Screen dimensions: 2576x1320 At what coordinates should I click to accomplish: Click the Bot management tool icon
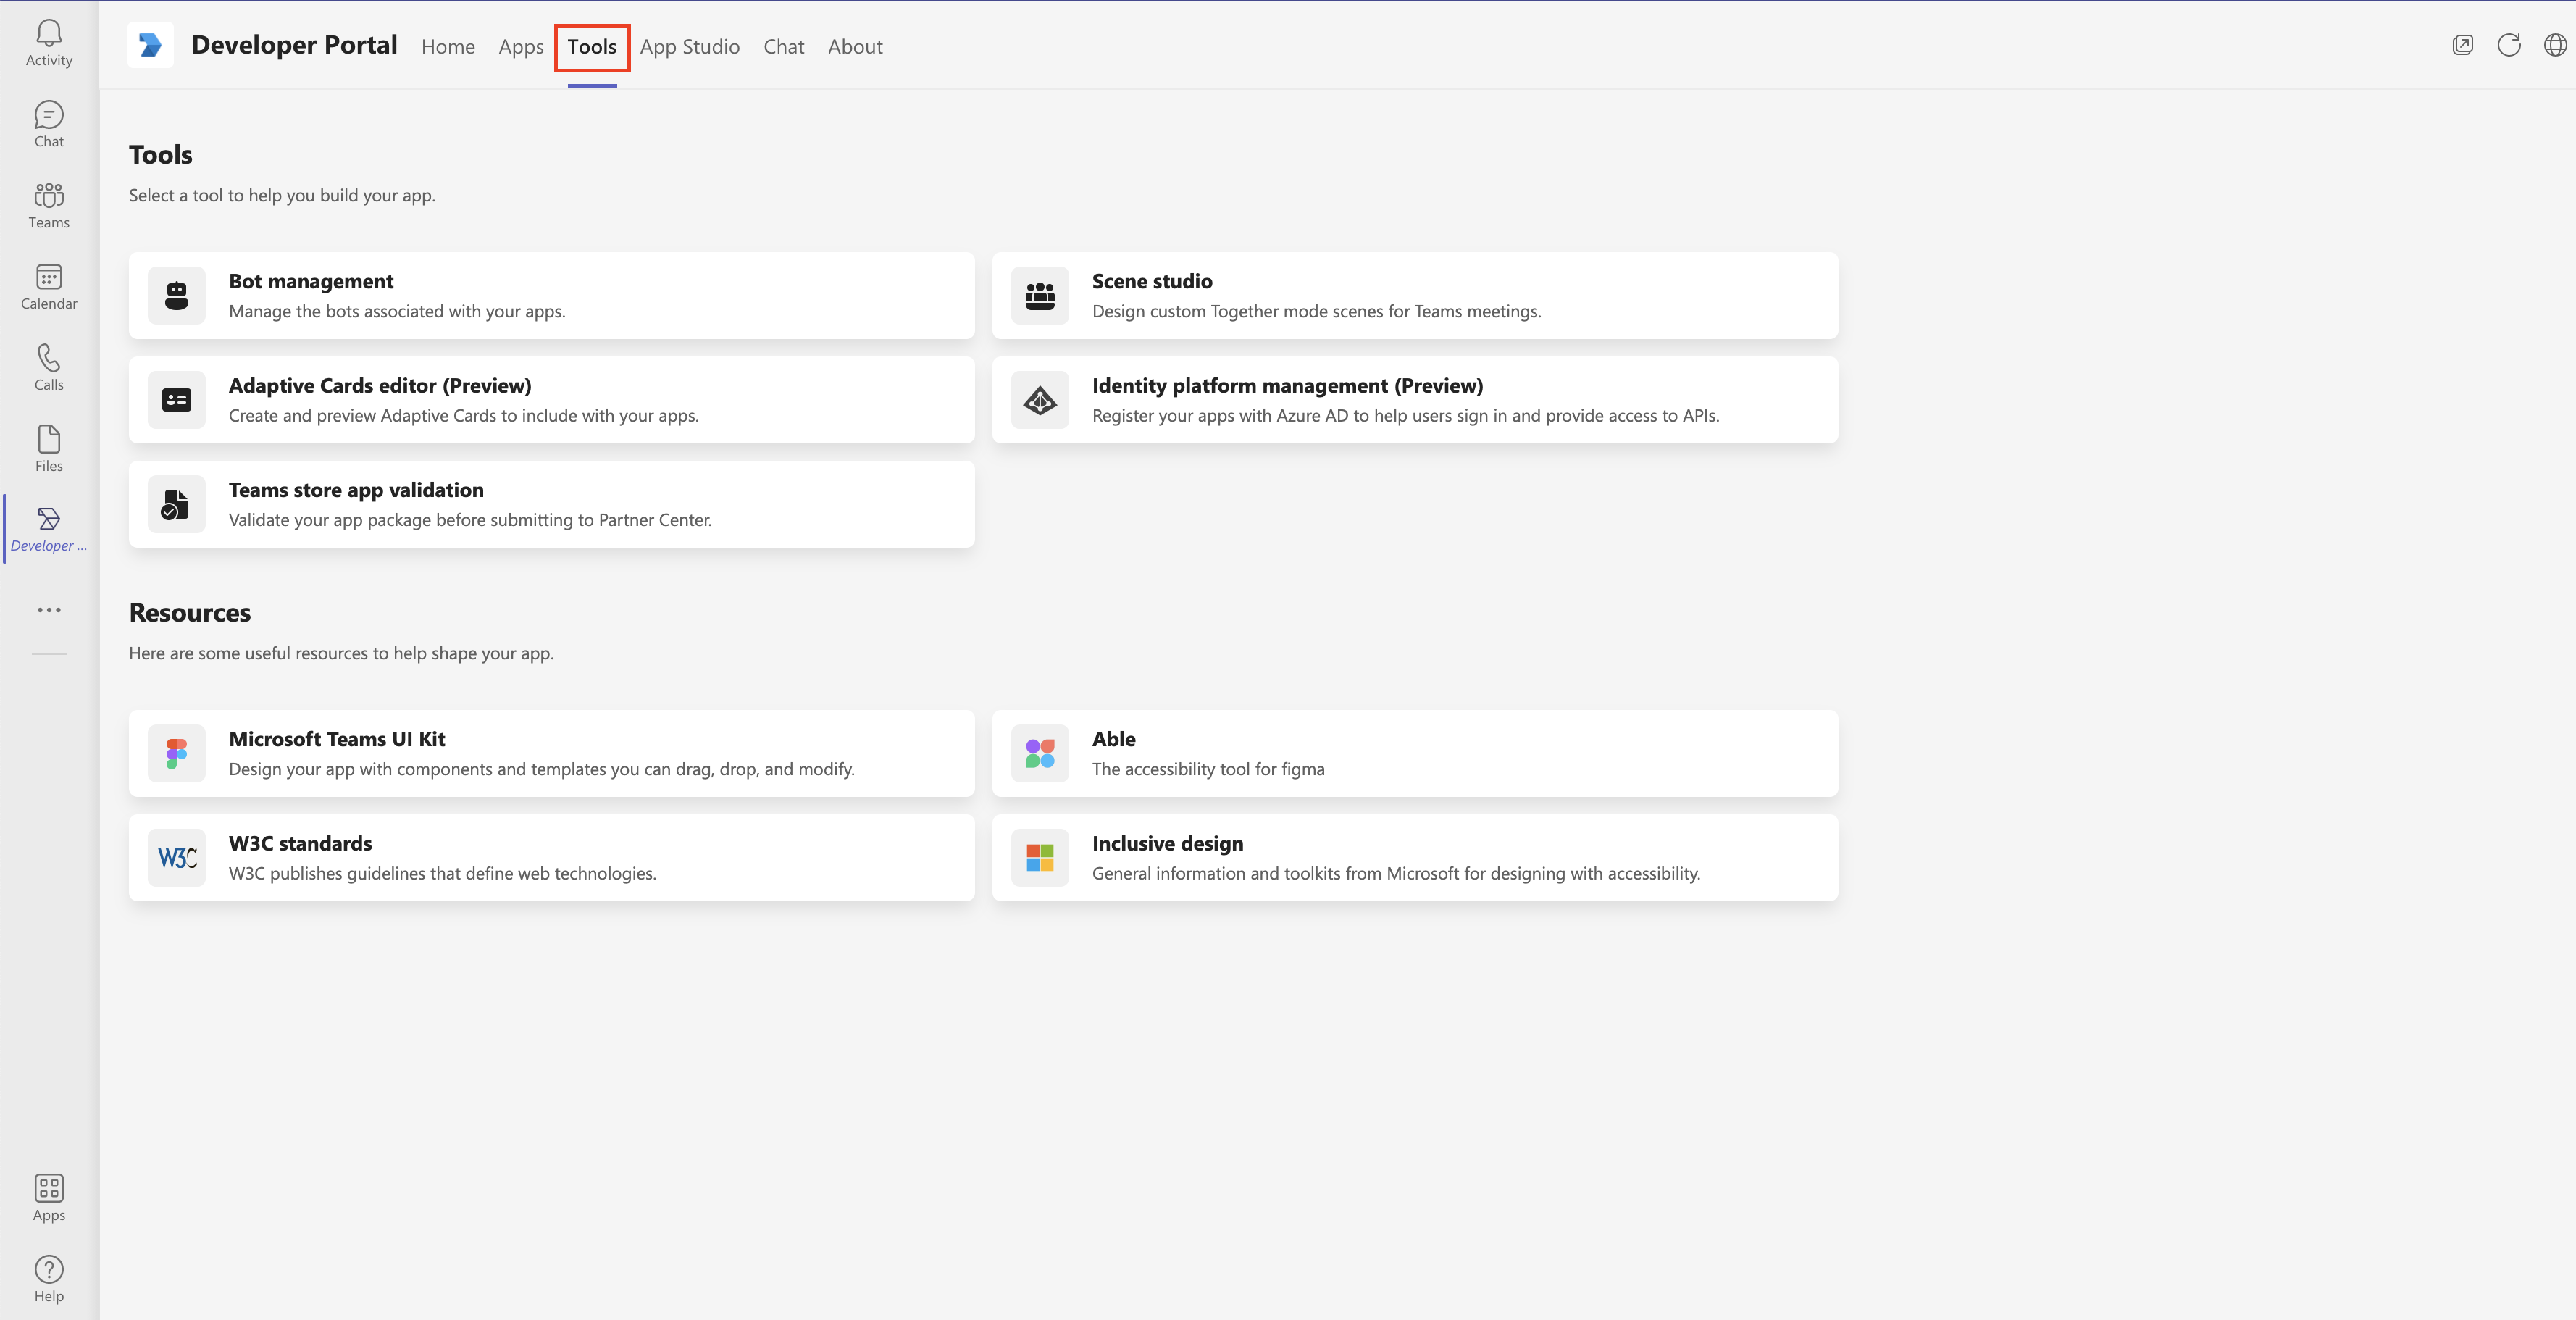tap(176, 295)
